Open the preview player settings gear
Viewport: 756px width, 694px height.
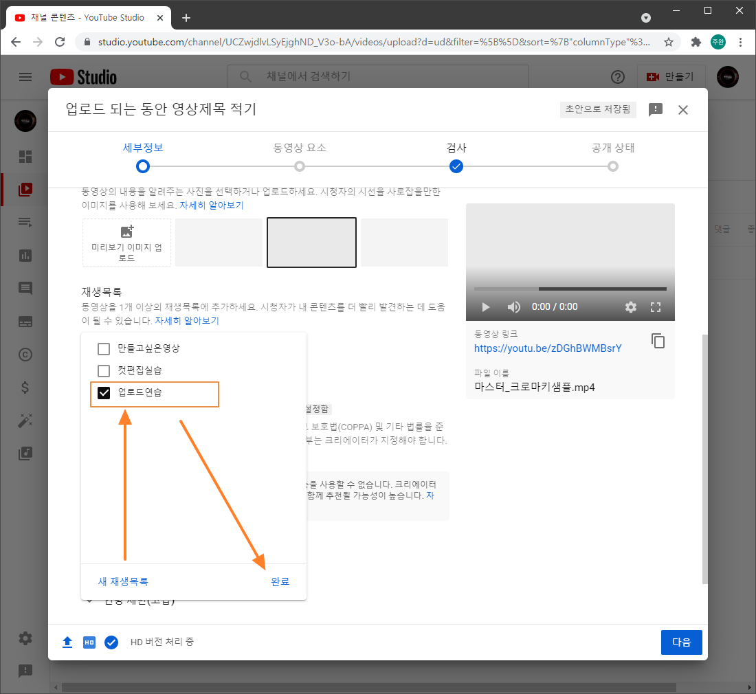click(x=631, y=307)
